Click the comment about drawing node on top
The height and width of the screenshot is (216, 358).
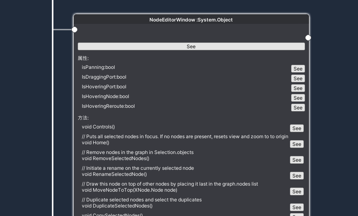pos(170,184)
